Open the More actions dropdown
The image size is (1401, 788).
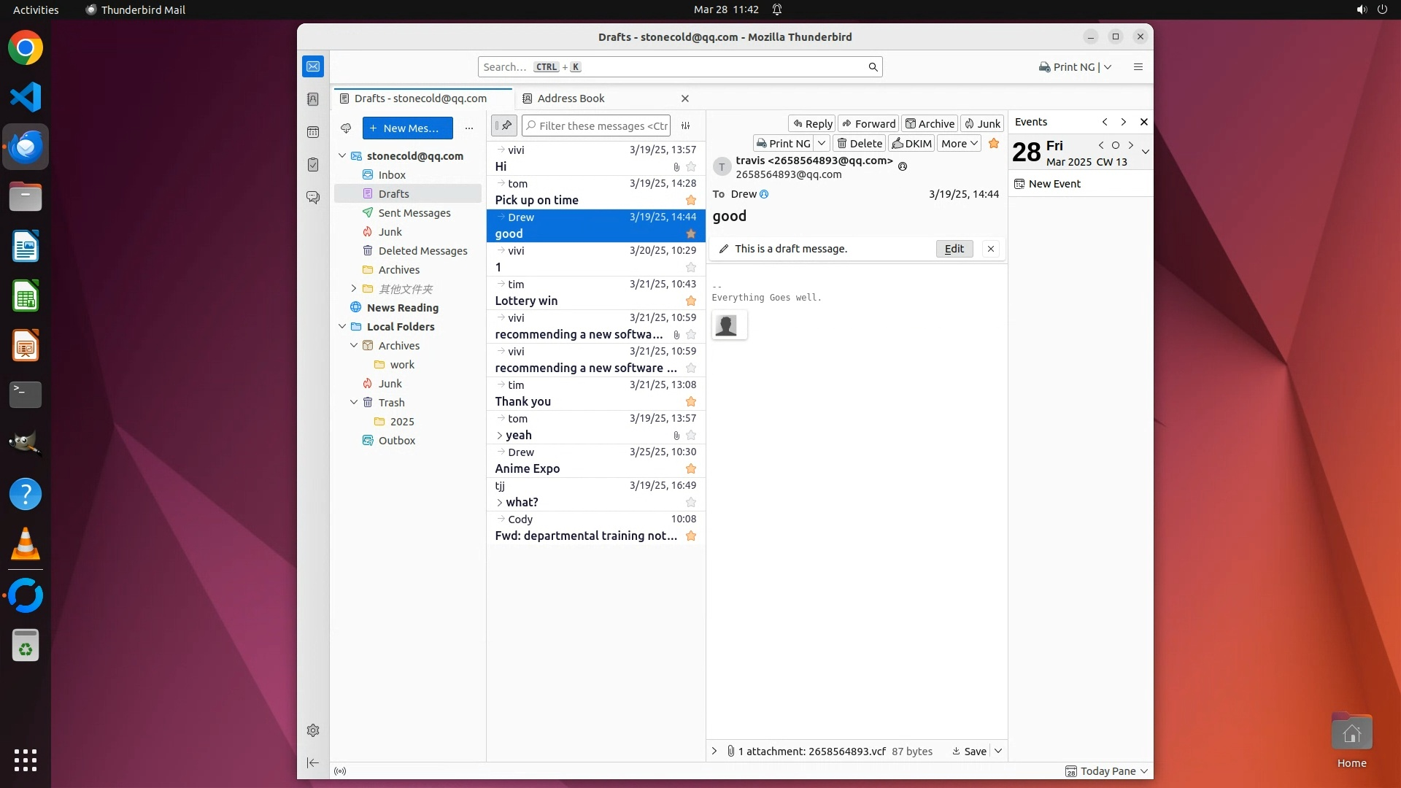pyautogui.click(x=958, y=144)
